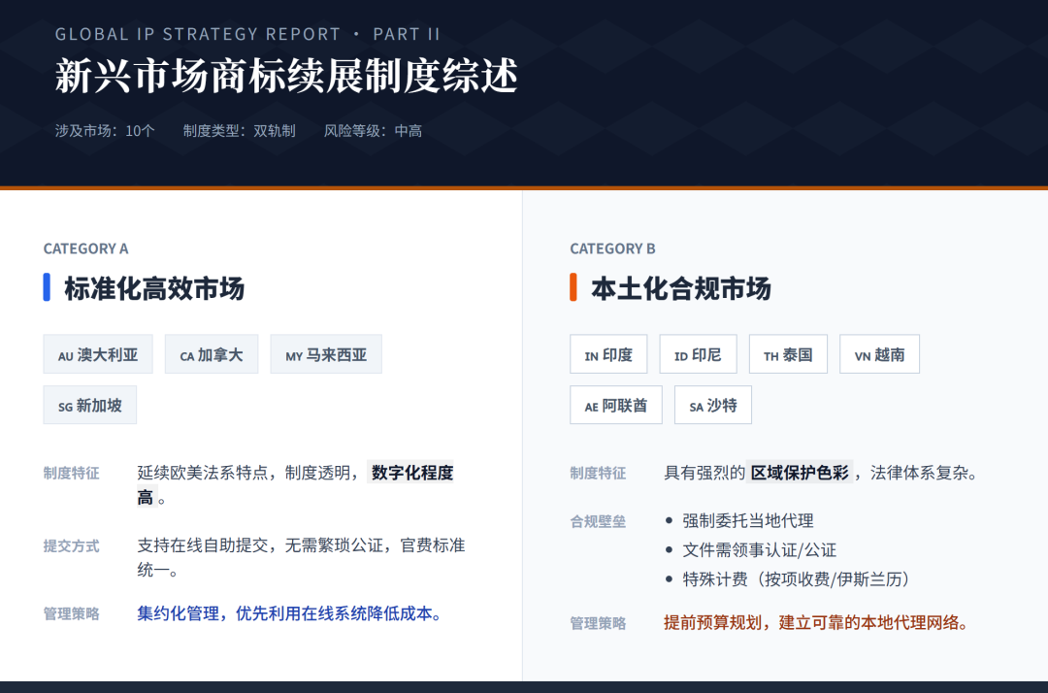
Task: Click the blue bar beside 标准化高效市场
Action: point(47,287)
